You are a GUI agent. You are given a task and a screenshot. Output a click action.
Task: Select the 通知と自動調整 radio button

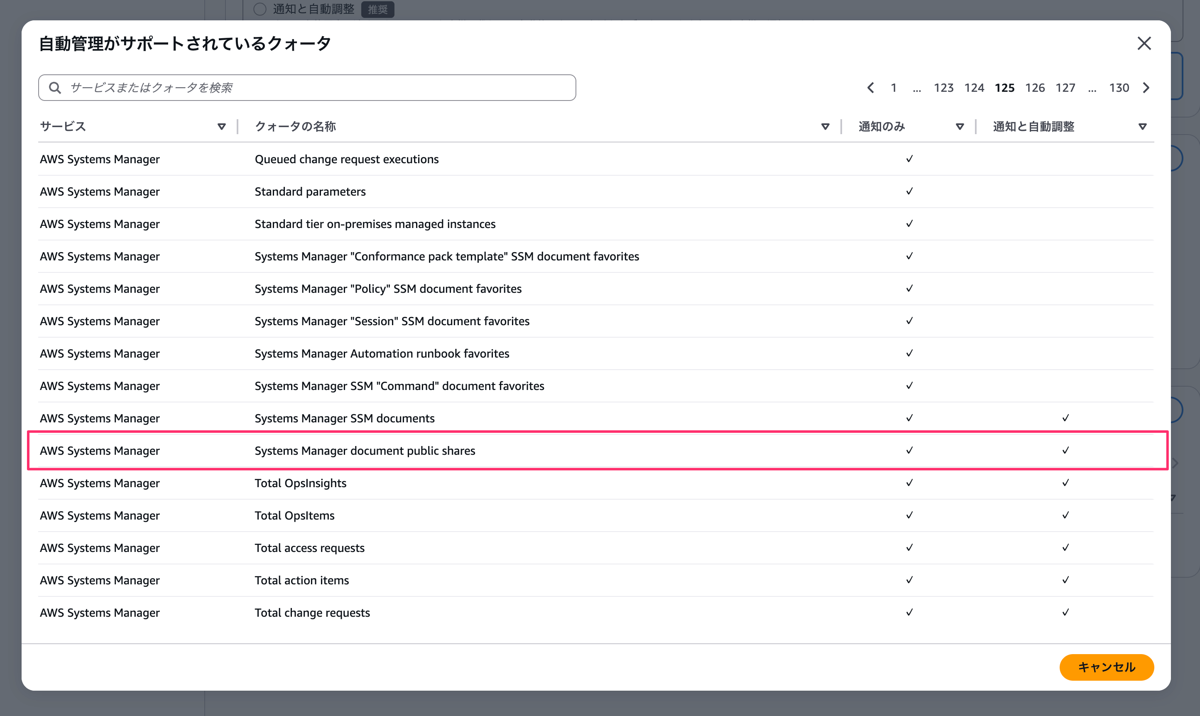tap(260, 9)
